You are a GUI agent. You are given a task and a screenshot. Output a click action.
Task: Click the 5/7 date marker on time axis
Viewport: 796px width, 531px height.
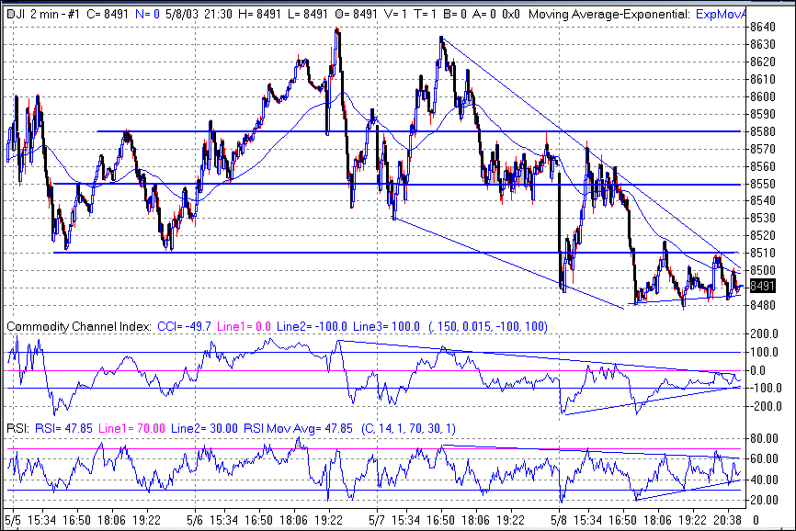[x=376, y=519]
